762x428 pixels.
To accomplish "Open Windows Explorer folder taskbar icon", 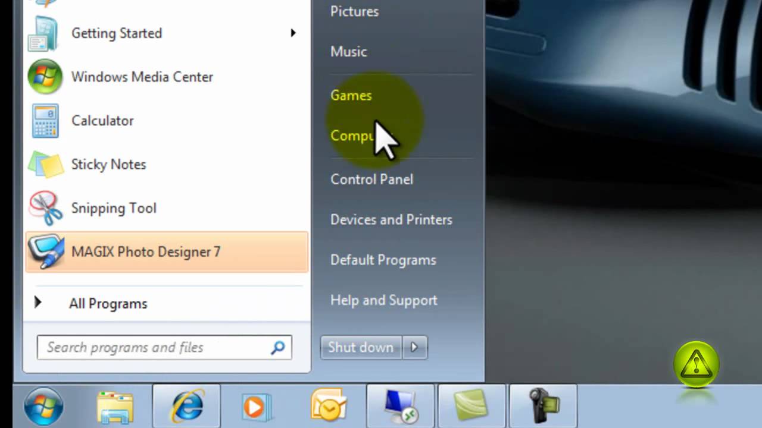I will pyautogui.click(x=115, y=407).
